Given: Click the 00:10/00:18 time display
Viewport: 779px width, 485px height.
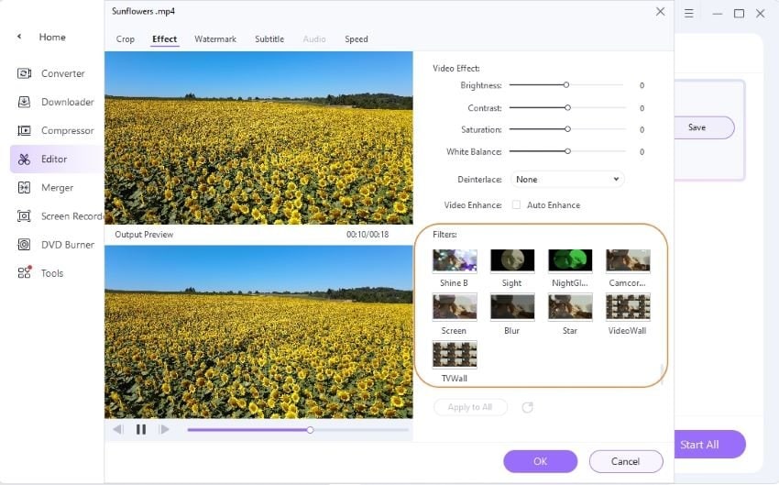Looking at the screenshot, I should tap(368, 234).
